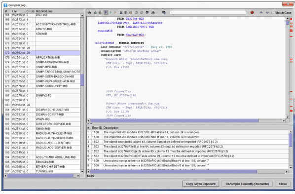The width and height of the screenshot is (295, 194).
Task: Click the orange play arrow icon
Action: point(115,12)
